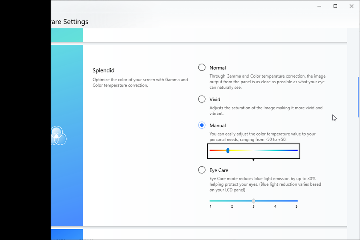Viewport: 360px width, 240px height.
Task: Click the Manual label text
Action: (218, 126)
